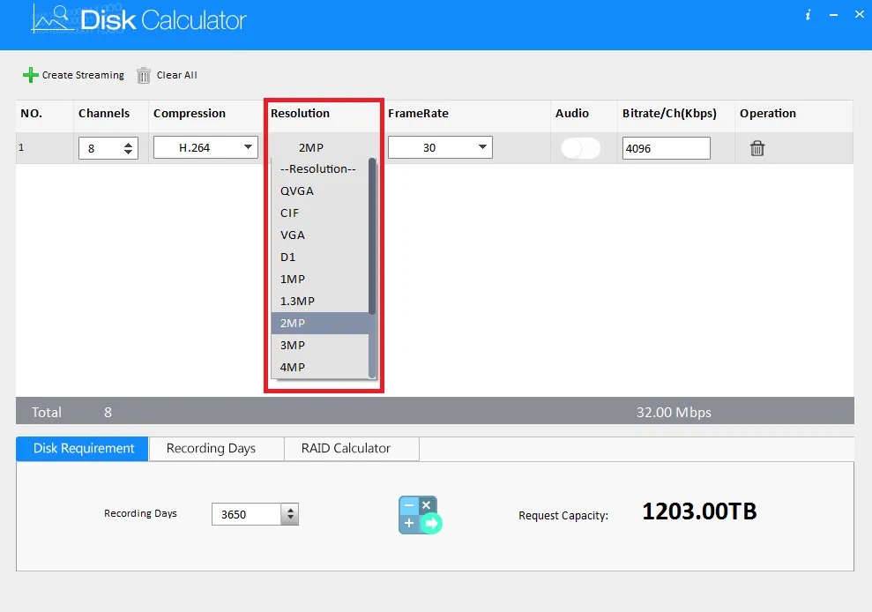
Task: Open the RAID Calculator tab
Action: [x=346, y=448]
